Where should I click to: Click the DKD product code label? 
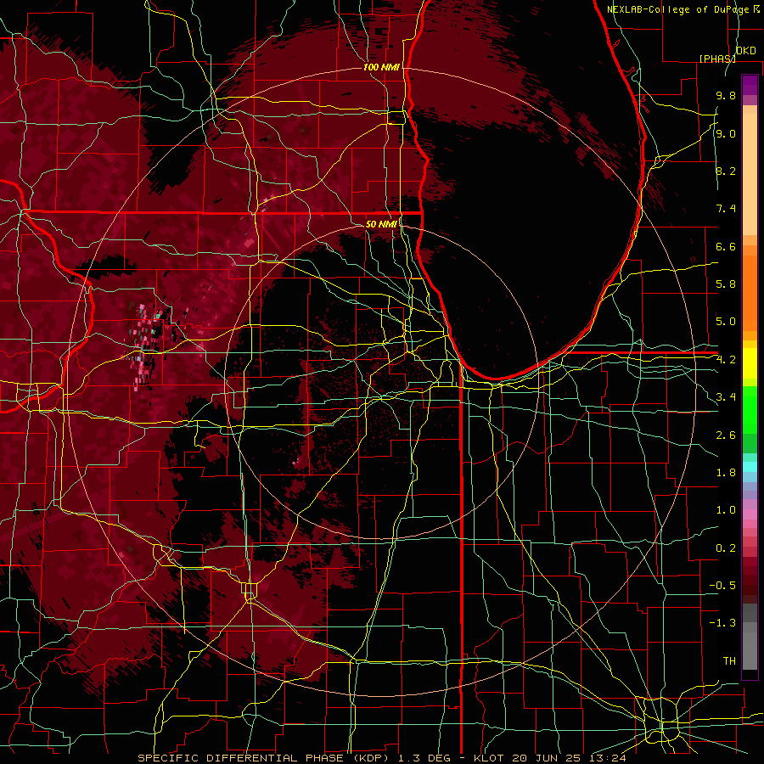745,50
